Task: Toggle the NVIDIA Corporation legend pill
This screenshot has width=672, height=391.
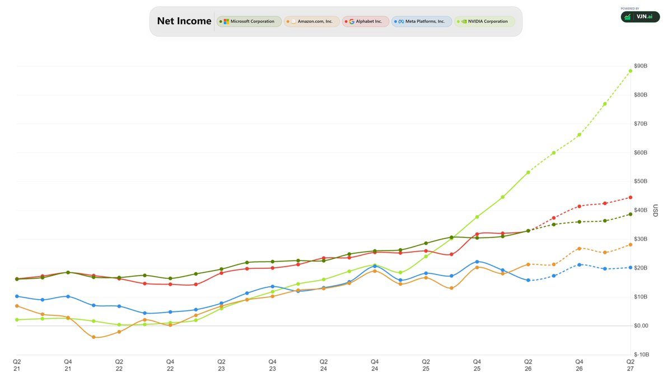Action: coord(484,22)
